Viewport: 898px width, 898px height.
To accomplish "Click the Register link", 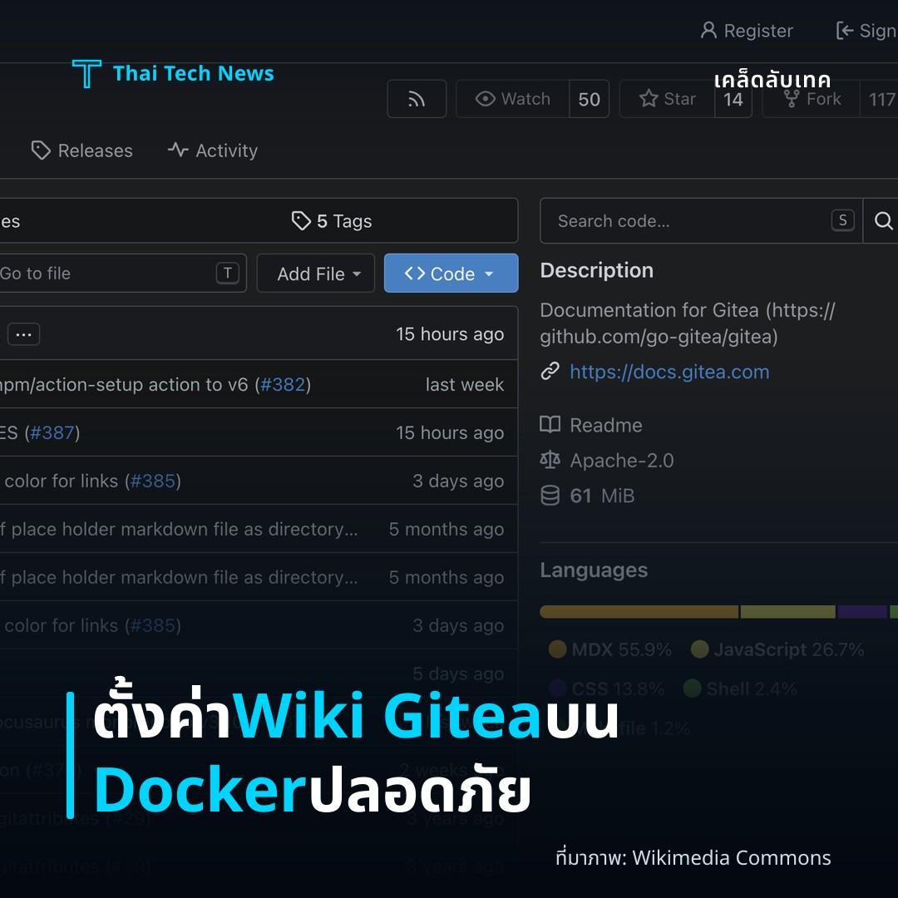I will (747, 31).
